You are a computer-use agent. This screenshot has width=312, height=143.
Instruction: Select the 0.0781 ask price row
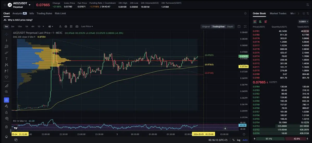[x=281, y=31]
